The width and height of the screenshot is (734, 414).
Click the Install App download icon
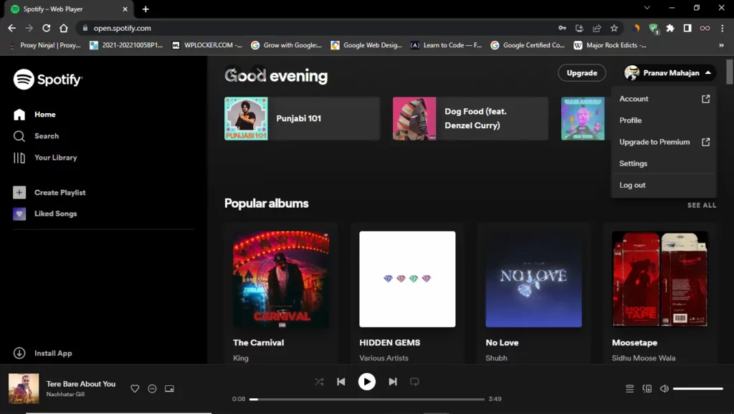pos(19,353)
